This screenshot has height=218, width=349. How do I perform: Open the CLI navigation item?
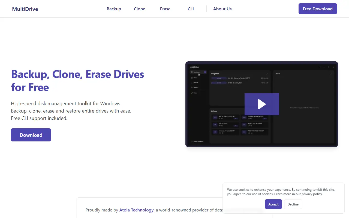tap(191, 9)
